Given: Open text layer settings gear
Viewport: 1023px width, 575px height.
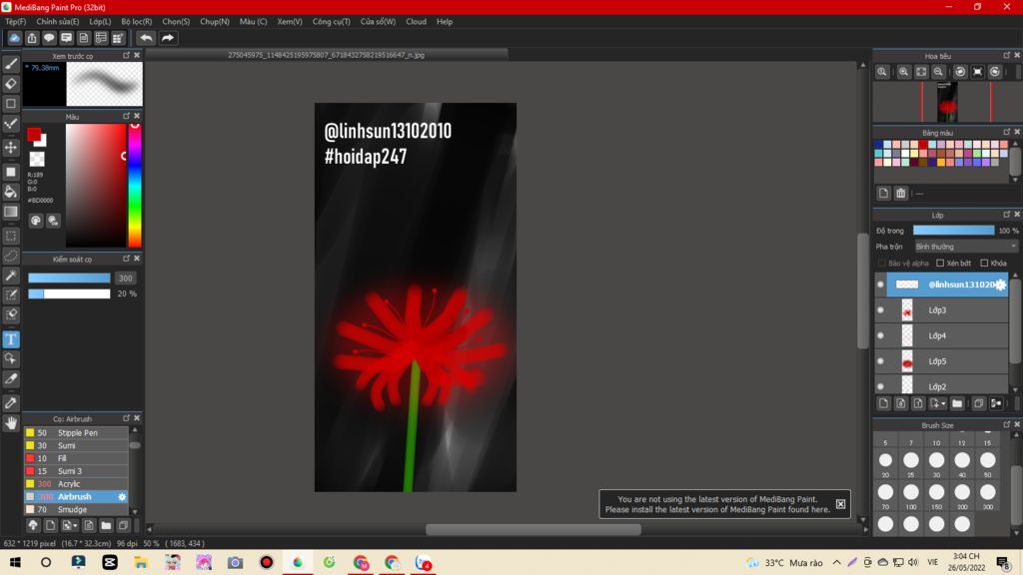Looking at the screenshot, I should [x=1001, y=285].
